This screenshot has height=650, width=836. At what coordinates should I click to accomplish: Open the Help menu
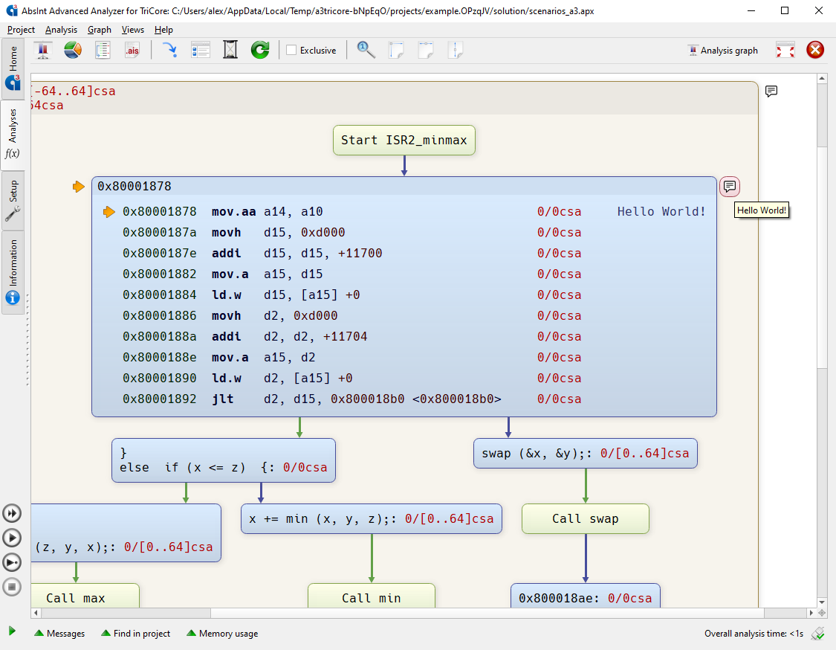pyautogui.click(x=163, y=30)
